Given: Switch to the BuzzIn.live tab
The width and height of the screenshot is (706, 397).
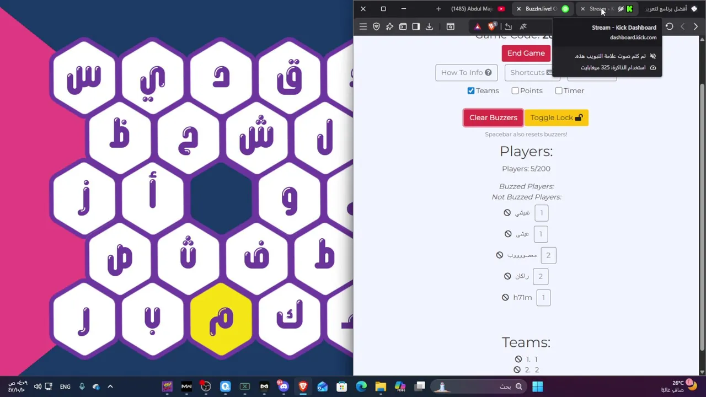Looking at the screenshot, I should click(543, 9).
